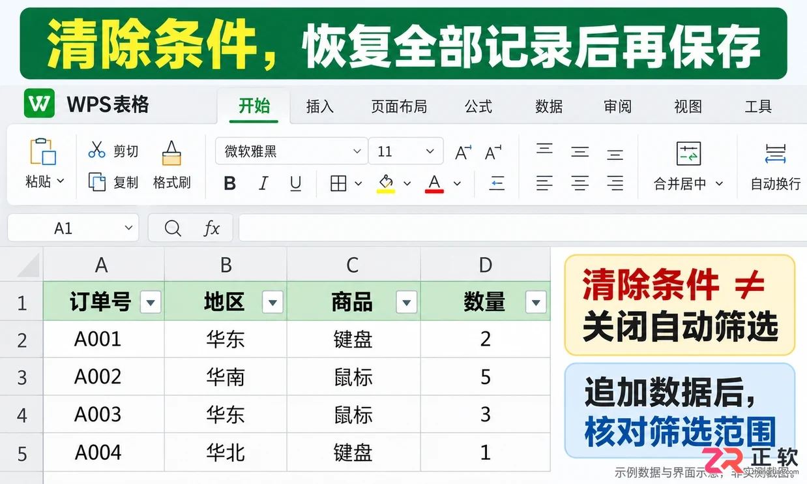Open the 页面布局 tab

[x=399, y=106]
